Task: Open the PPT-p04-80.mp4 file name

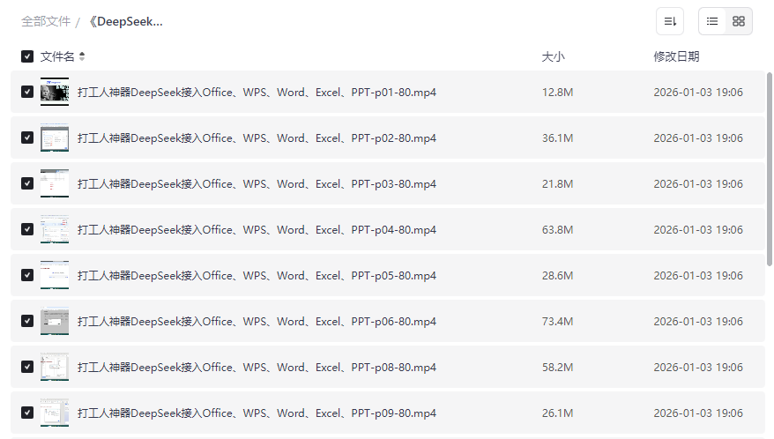Action: [257, 229]
